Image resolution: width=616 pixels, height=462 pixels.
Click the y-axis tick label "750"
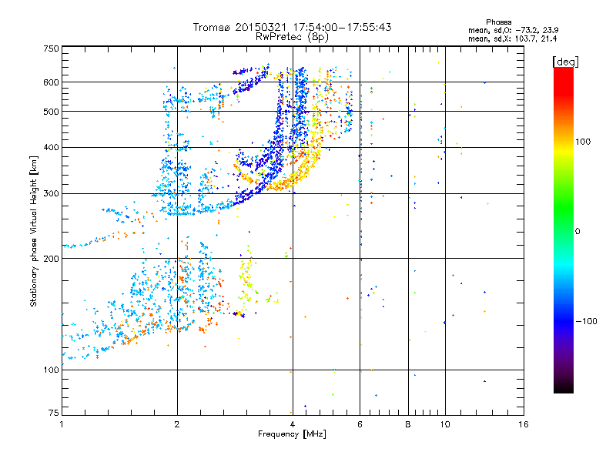pos(51,49)
